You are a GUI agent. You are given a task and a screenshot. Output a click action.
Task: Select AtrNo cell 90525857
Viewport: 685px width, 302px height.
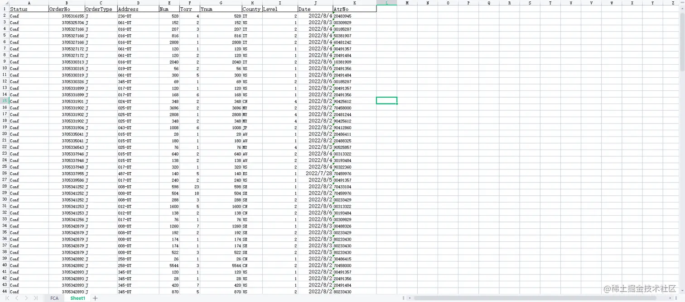click(x=354, y=147)
